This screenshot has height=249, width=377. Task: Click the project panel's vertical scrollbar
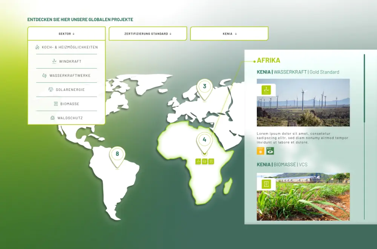pyautogui.click(x=364, y=89)
